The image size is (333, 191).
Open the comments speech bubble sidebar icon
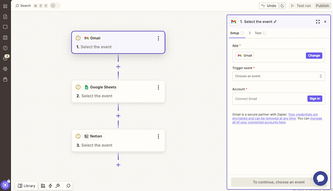tap(5, 27)
